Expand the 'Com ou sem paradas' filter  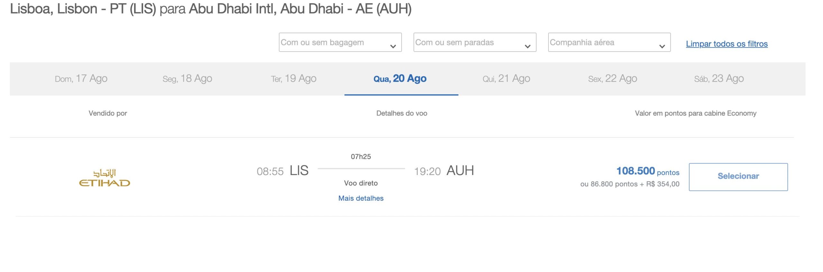pos(475,42)
